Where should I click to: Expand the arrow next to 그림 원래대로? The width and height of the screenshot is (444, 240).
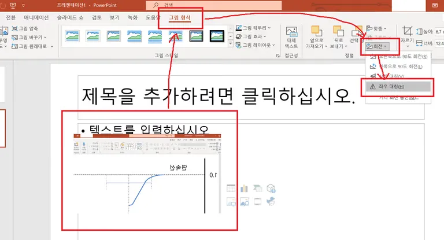(x=52, y=46)
